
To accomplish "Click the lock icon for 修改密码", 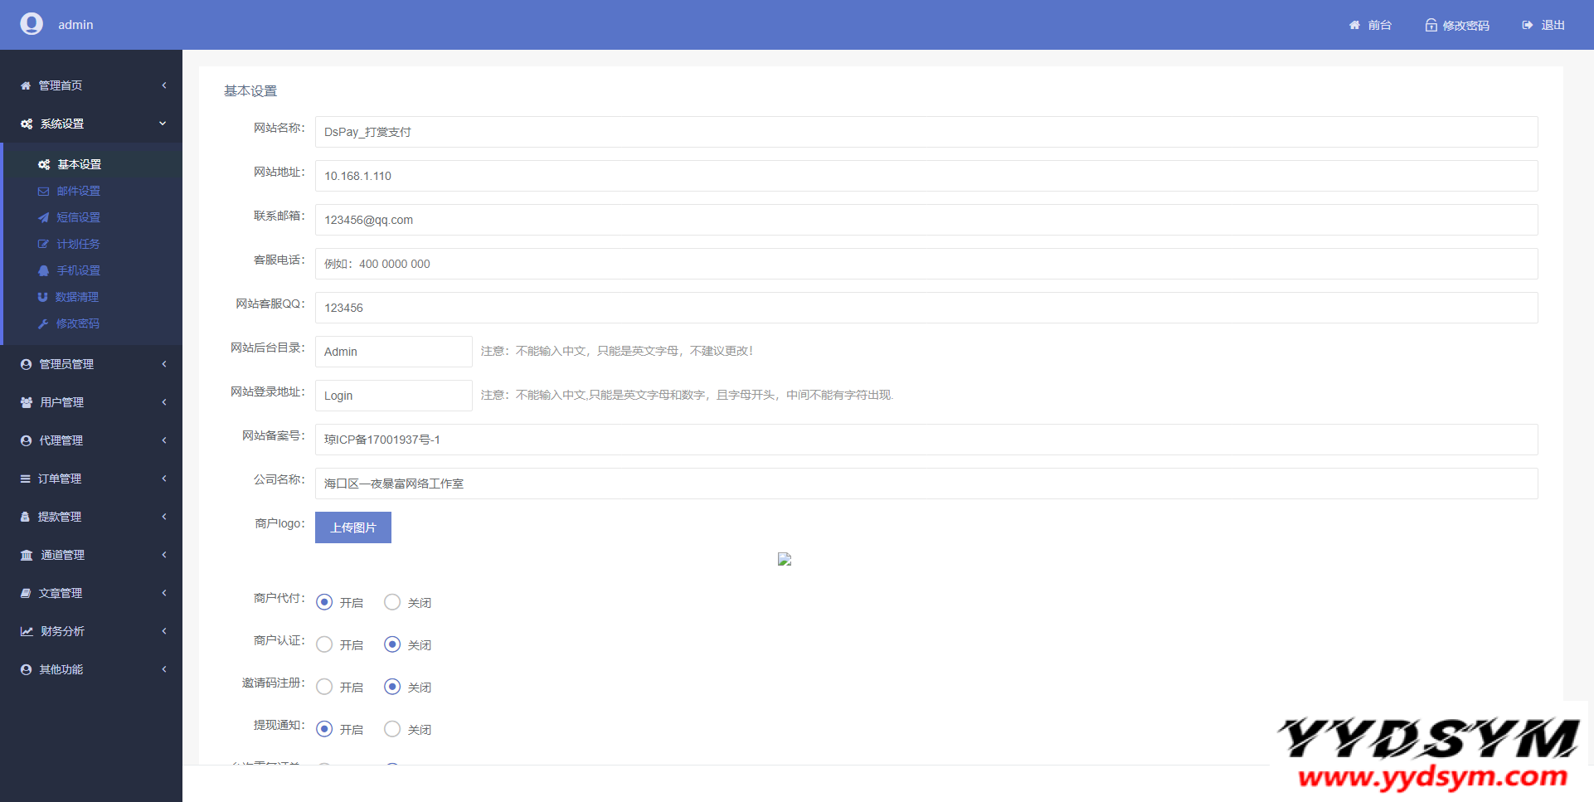I will coord(1431,25).
